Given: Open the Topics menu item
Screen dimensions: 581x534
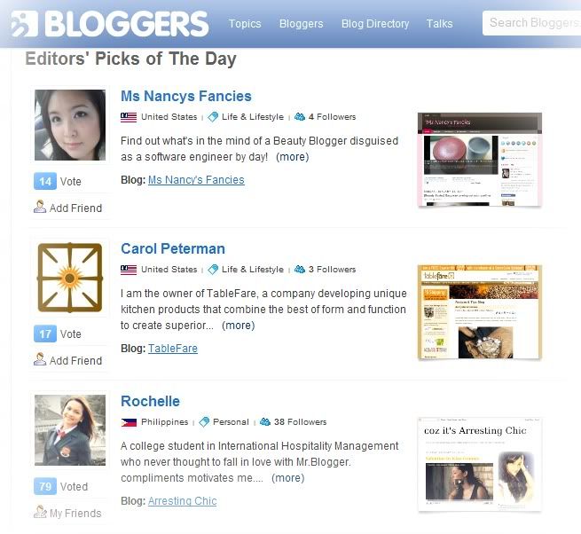Looking at the screenshot, I should (245, 24).
